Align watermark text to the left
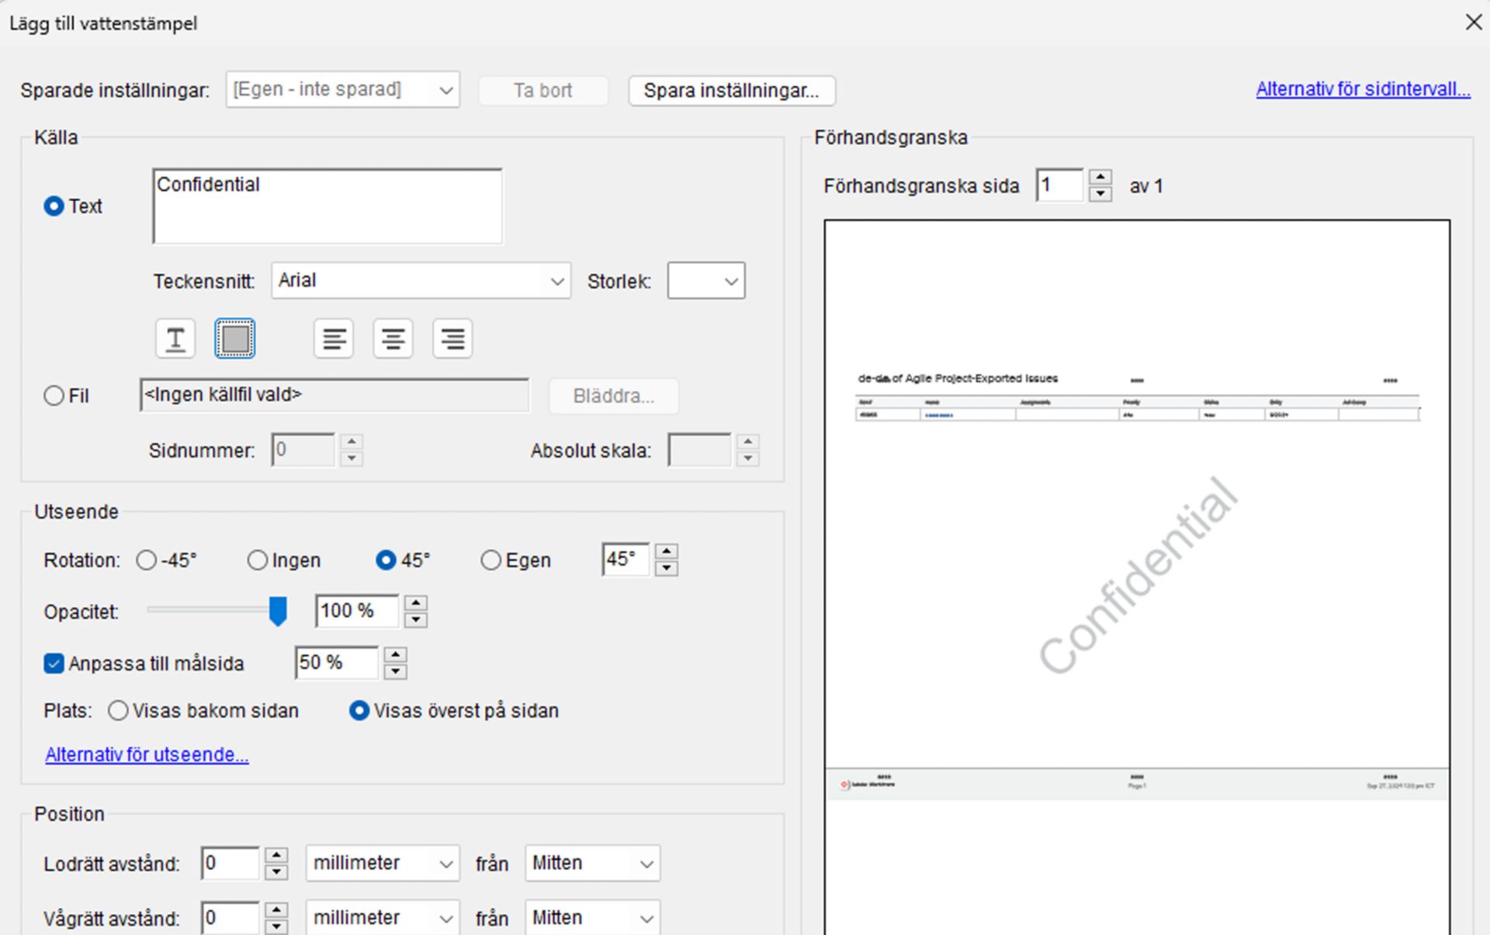The width and height of the screenshot is (1490, 935). coord(334,339)
